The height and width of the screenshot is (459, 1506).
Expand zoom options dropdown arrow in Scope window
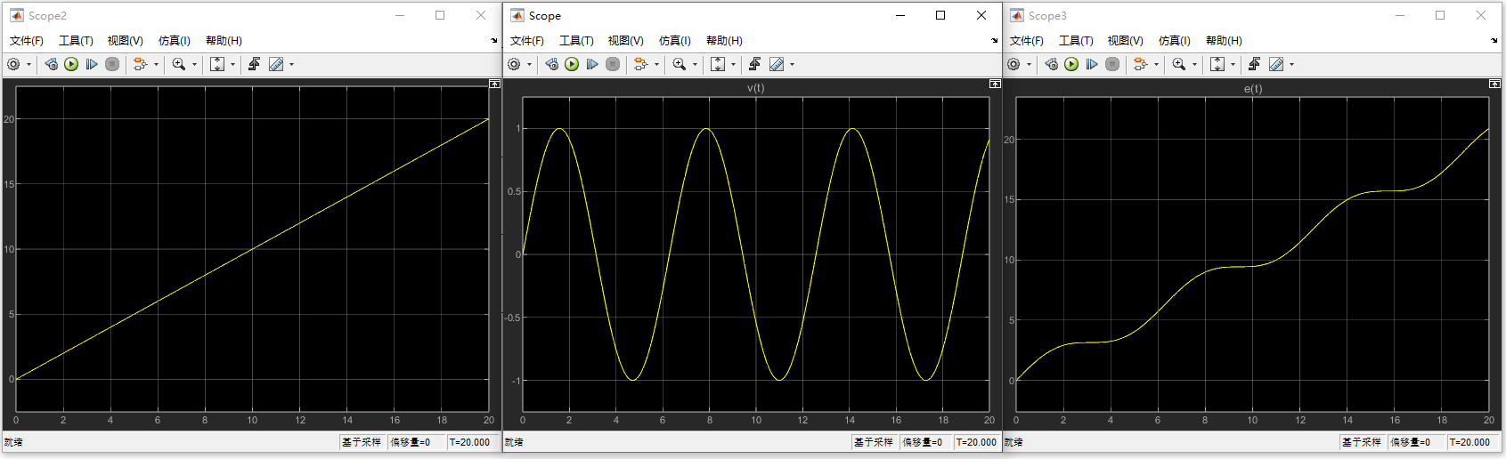point(695,64)
